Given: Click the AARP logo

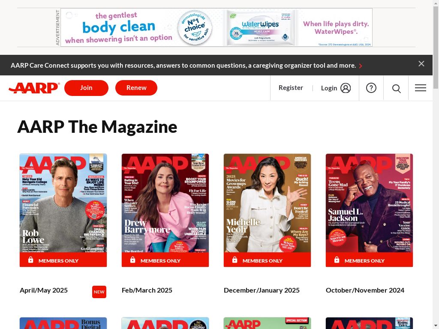Looking at the screenshot, I should point(34,88).
